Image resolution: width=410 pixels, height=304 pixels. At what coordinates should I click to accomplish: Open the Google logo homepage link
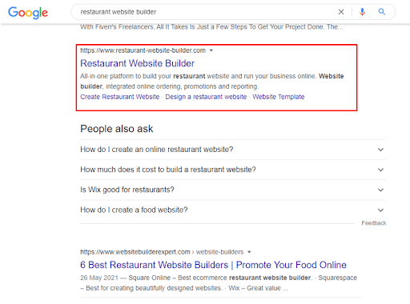tap(28, 13)
